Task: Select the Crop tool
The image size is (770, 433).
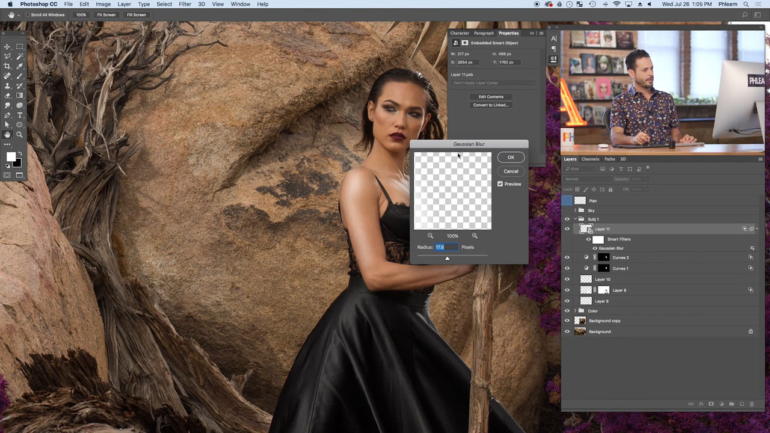Action: (x=7, y=66)
